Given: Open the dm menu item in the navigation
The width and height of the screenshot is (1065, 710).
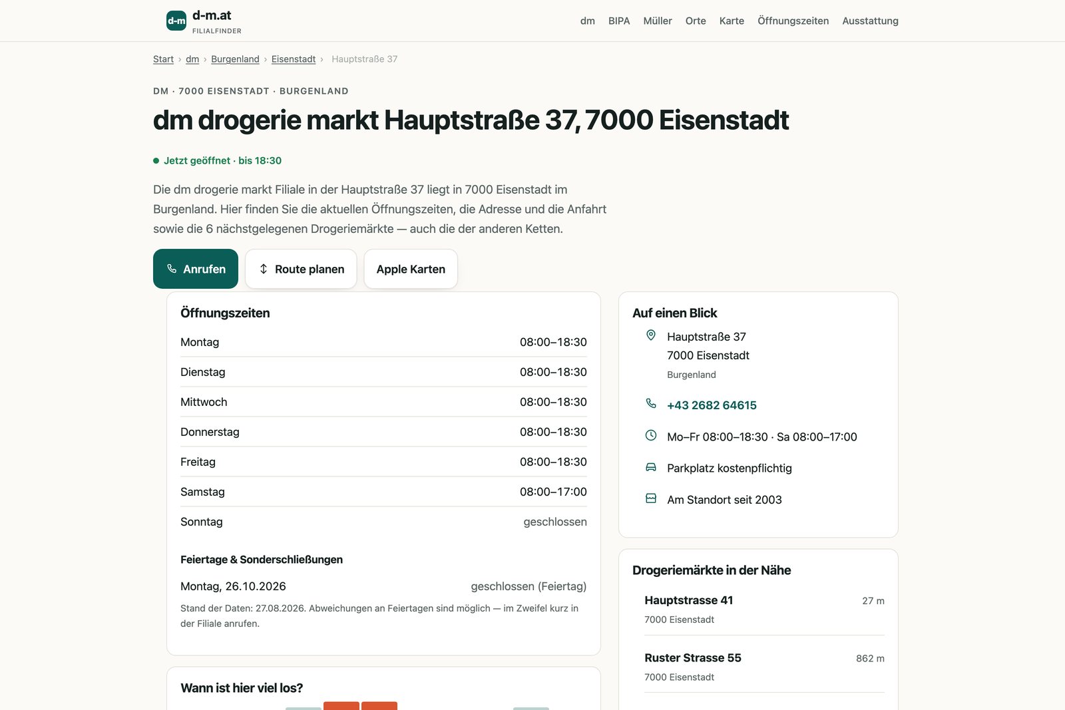Looking at the screenshot, I should [x=588, y=21].
